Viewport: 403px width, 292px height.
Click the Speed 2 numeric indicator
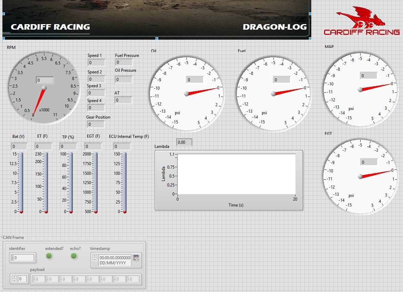(97, 79)
